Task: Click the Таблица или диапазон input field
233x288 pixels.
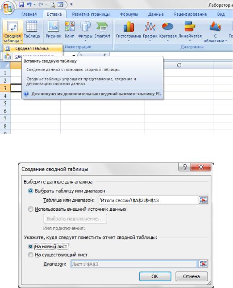Action: coord(149,200)
